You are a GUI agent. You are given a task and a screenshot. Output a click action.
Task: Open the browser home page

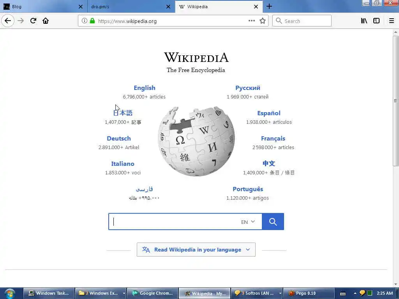[x=46, y=21]
